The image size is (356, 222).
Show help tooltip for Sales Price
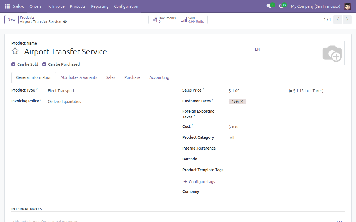pos(203,89)
